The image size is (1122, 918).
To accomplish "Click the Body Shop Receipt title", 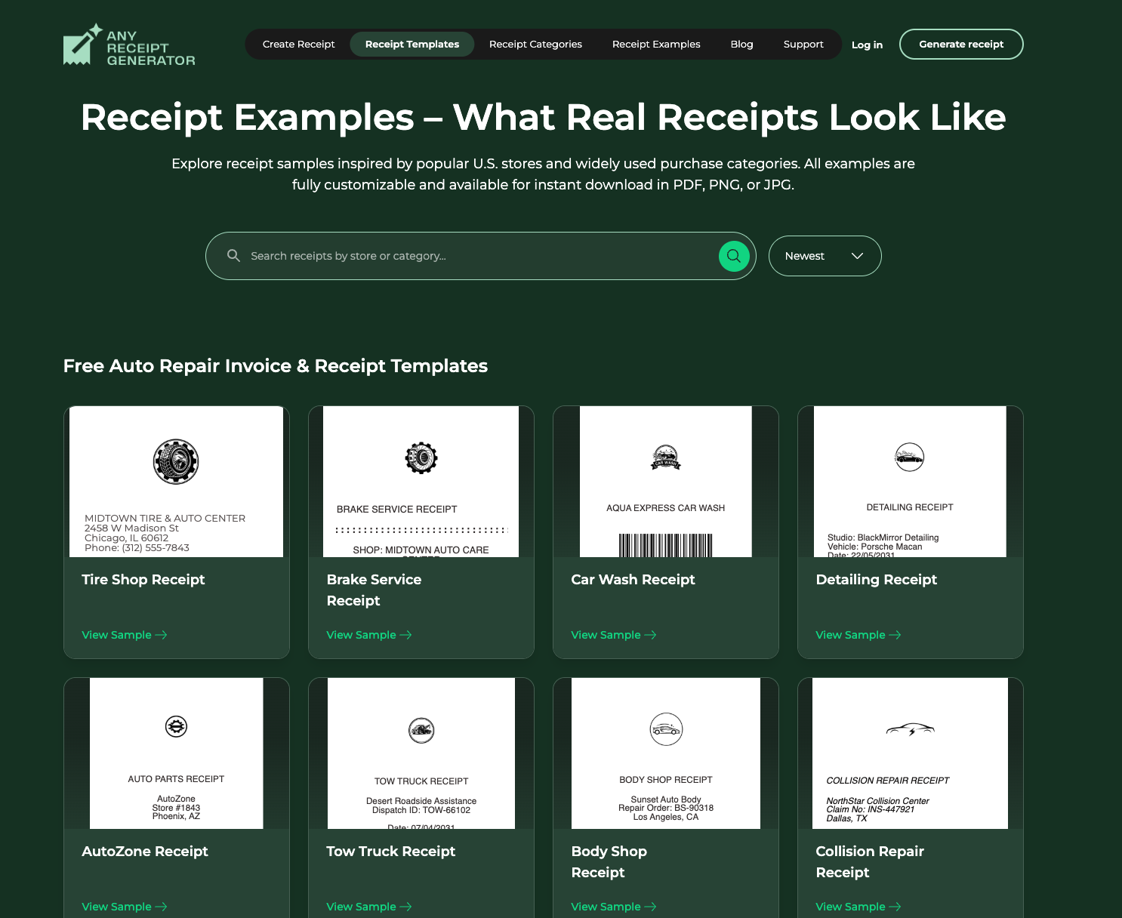I will coord(609,862).
